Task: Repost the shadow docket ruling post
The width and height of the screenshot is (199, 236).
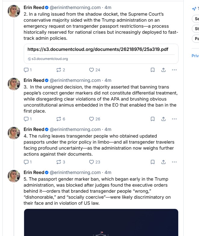Action: tap(59, 70)
